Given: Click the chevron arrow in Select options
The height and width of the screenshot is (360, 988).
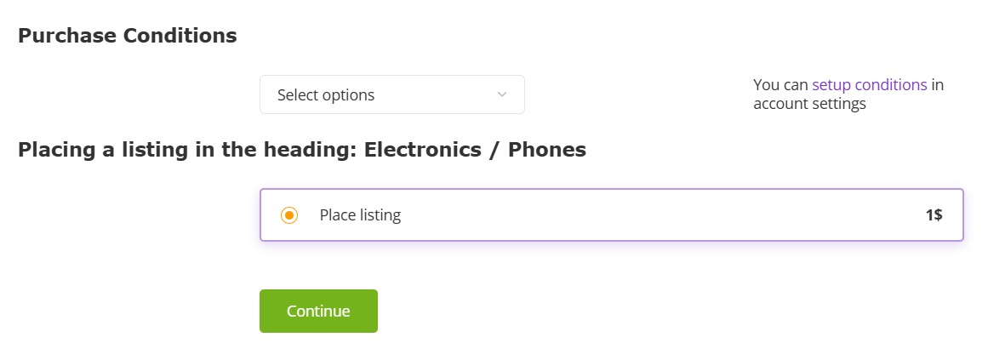Looking at the screenshot, I should pyautogui.click(x=501, y=94).
